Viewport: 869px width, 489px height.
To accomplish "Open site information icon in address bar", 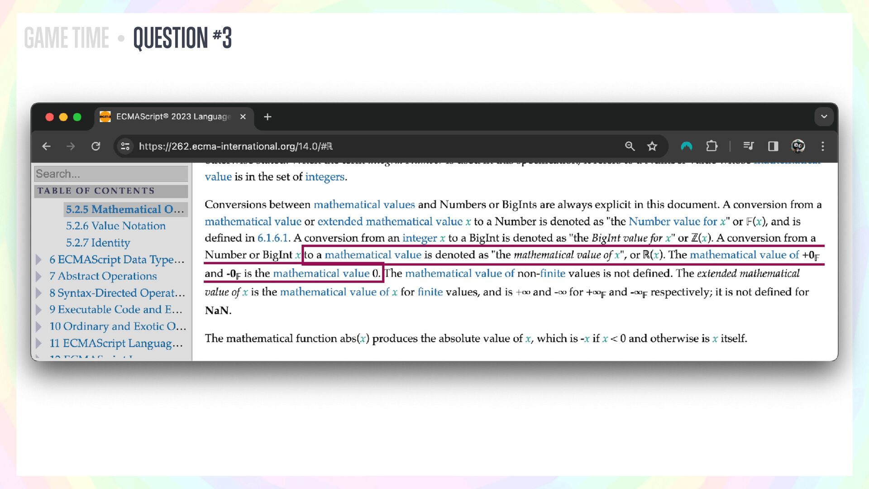I will pos(125,146).
